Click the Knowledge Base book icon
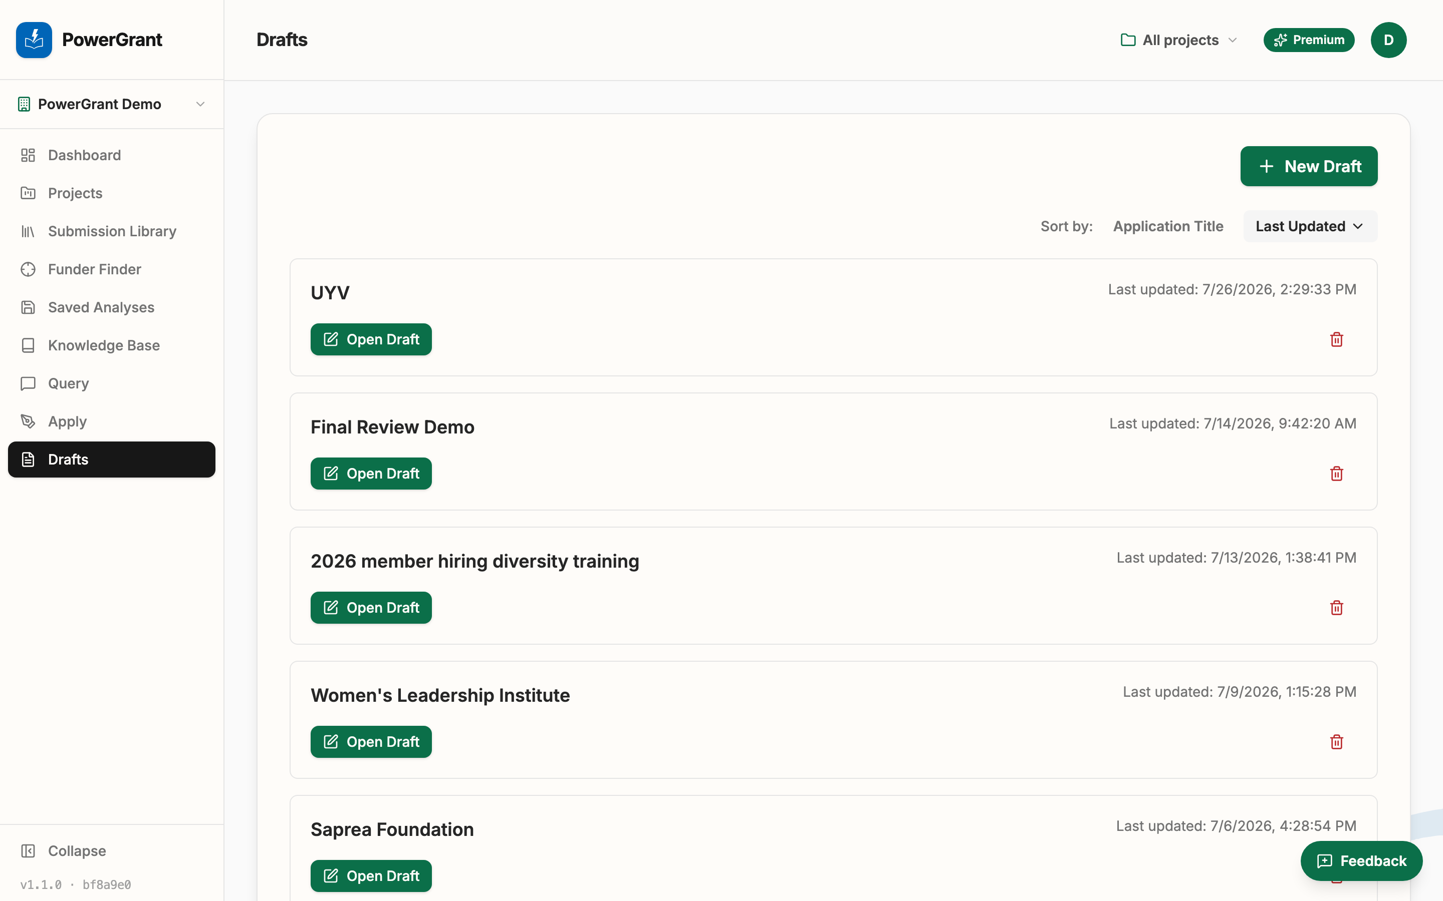Viewport: 1443px width, 901px height. point(28,345)
